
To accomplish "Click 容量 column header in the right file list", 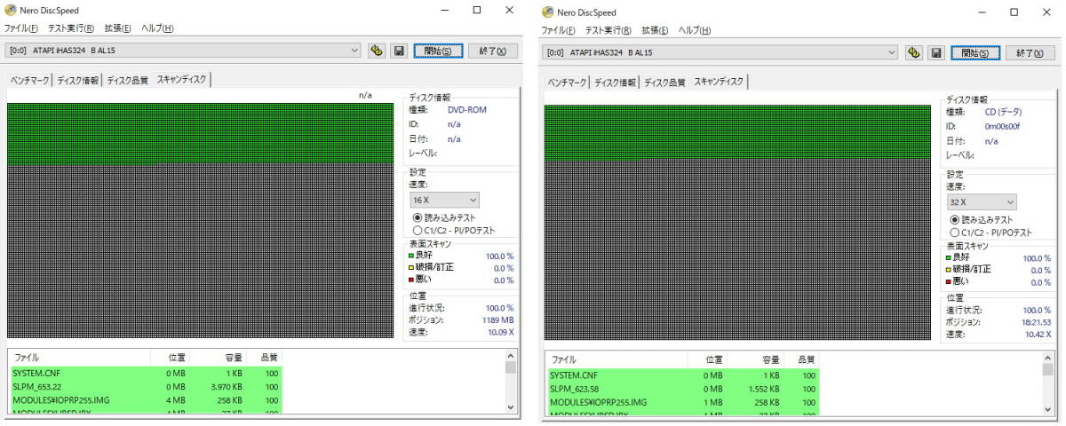I will [755, 359].
